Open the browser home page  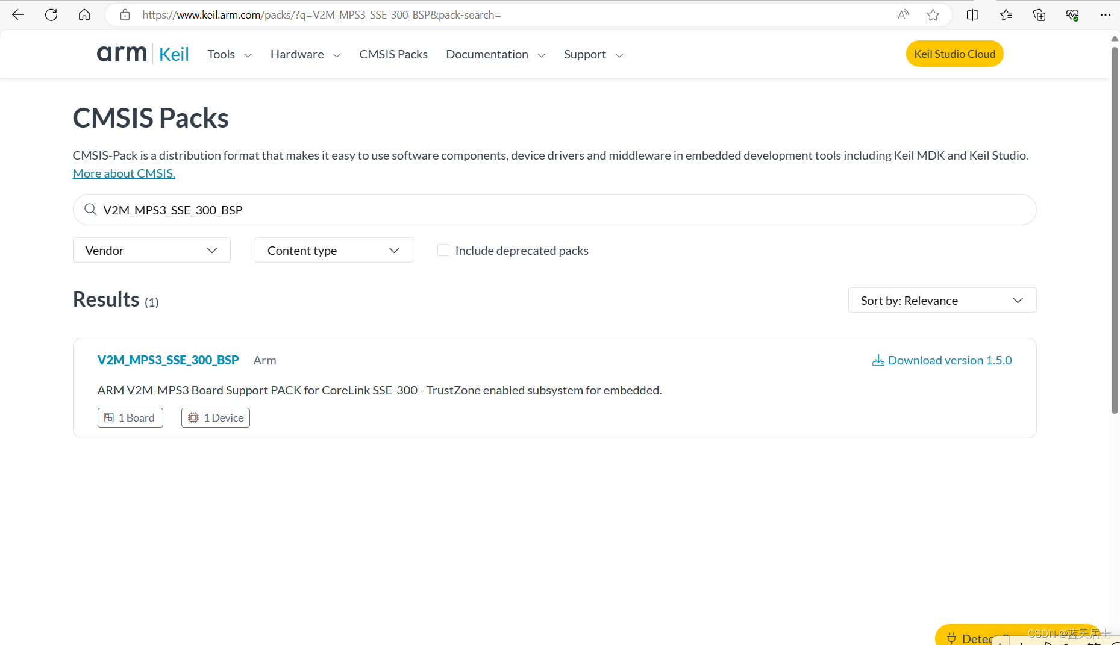click(84, 15)
